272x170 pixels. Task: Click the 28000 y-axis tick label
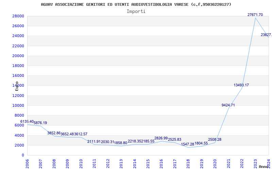tap(18, 16)
